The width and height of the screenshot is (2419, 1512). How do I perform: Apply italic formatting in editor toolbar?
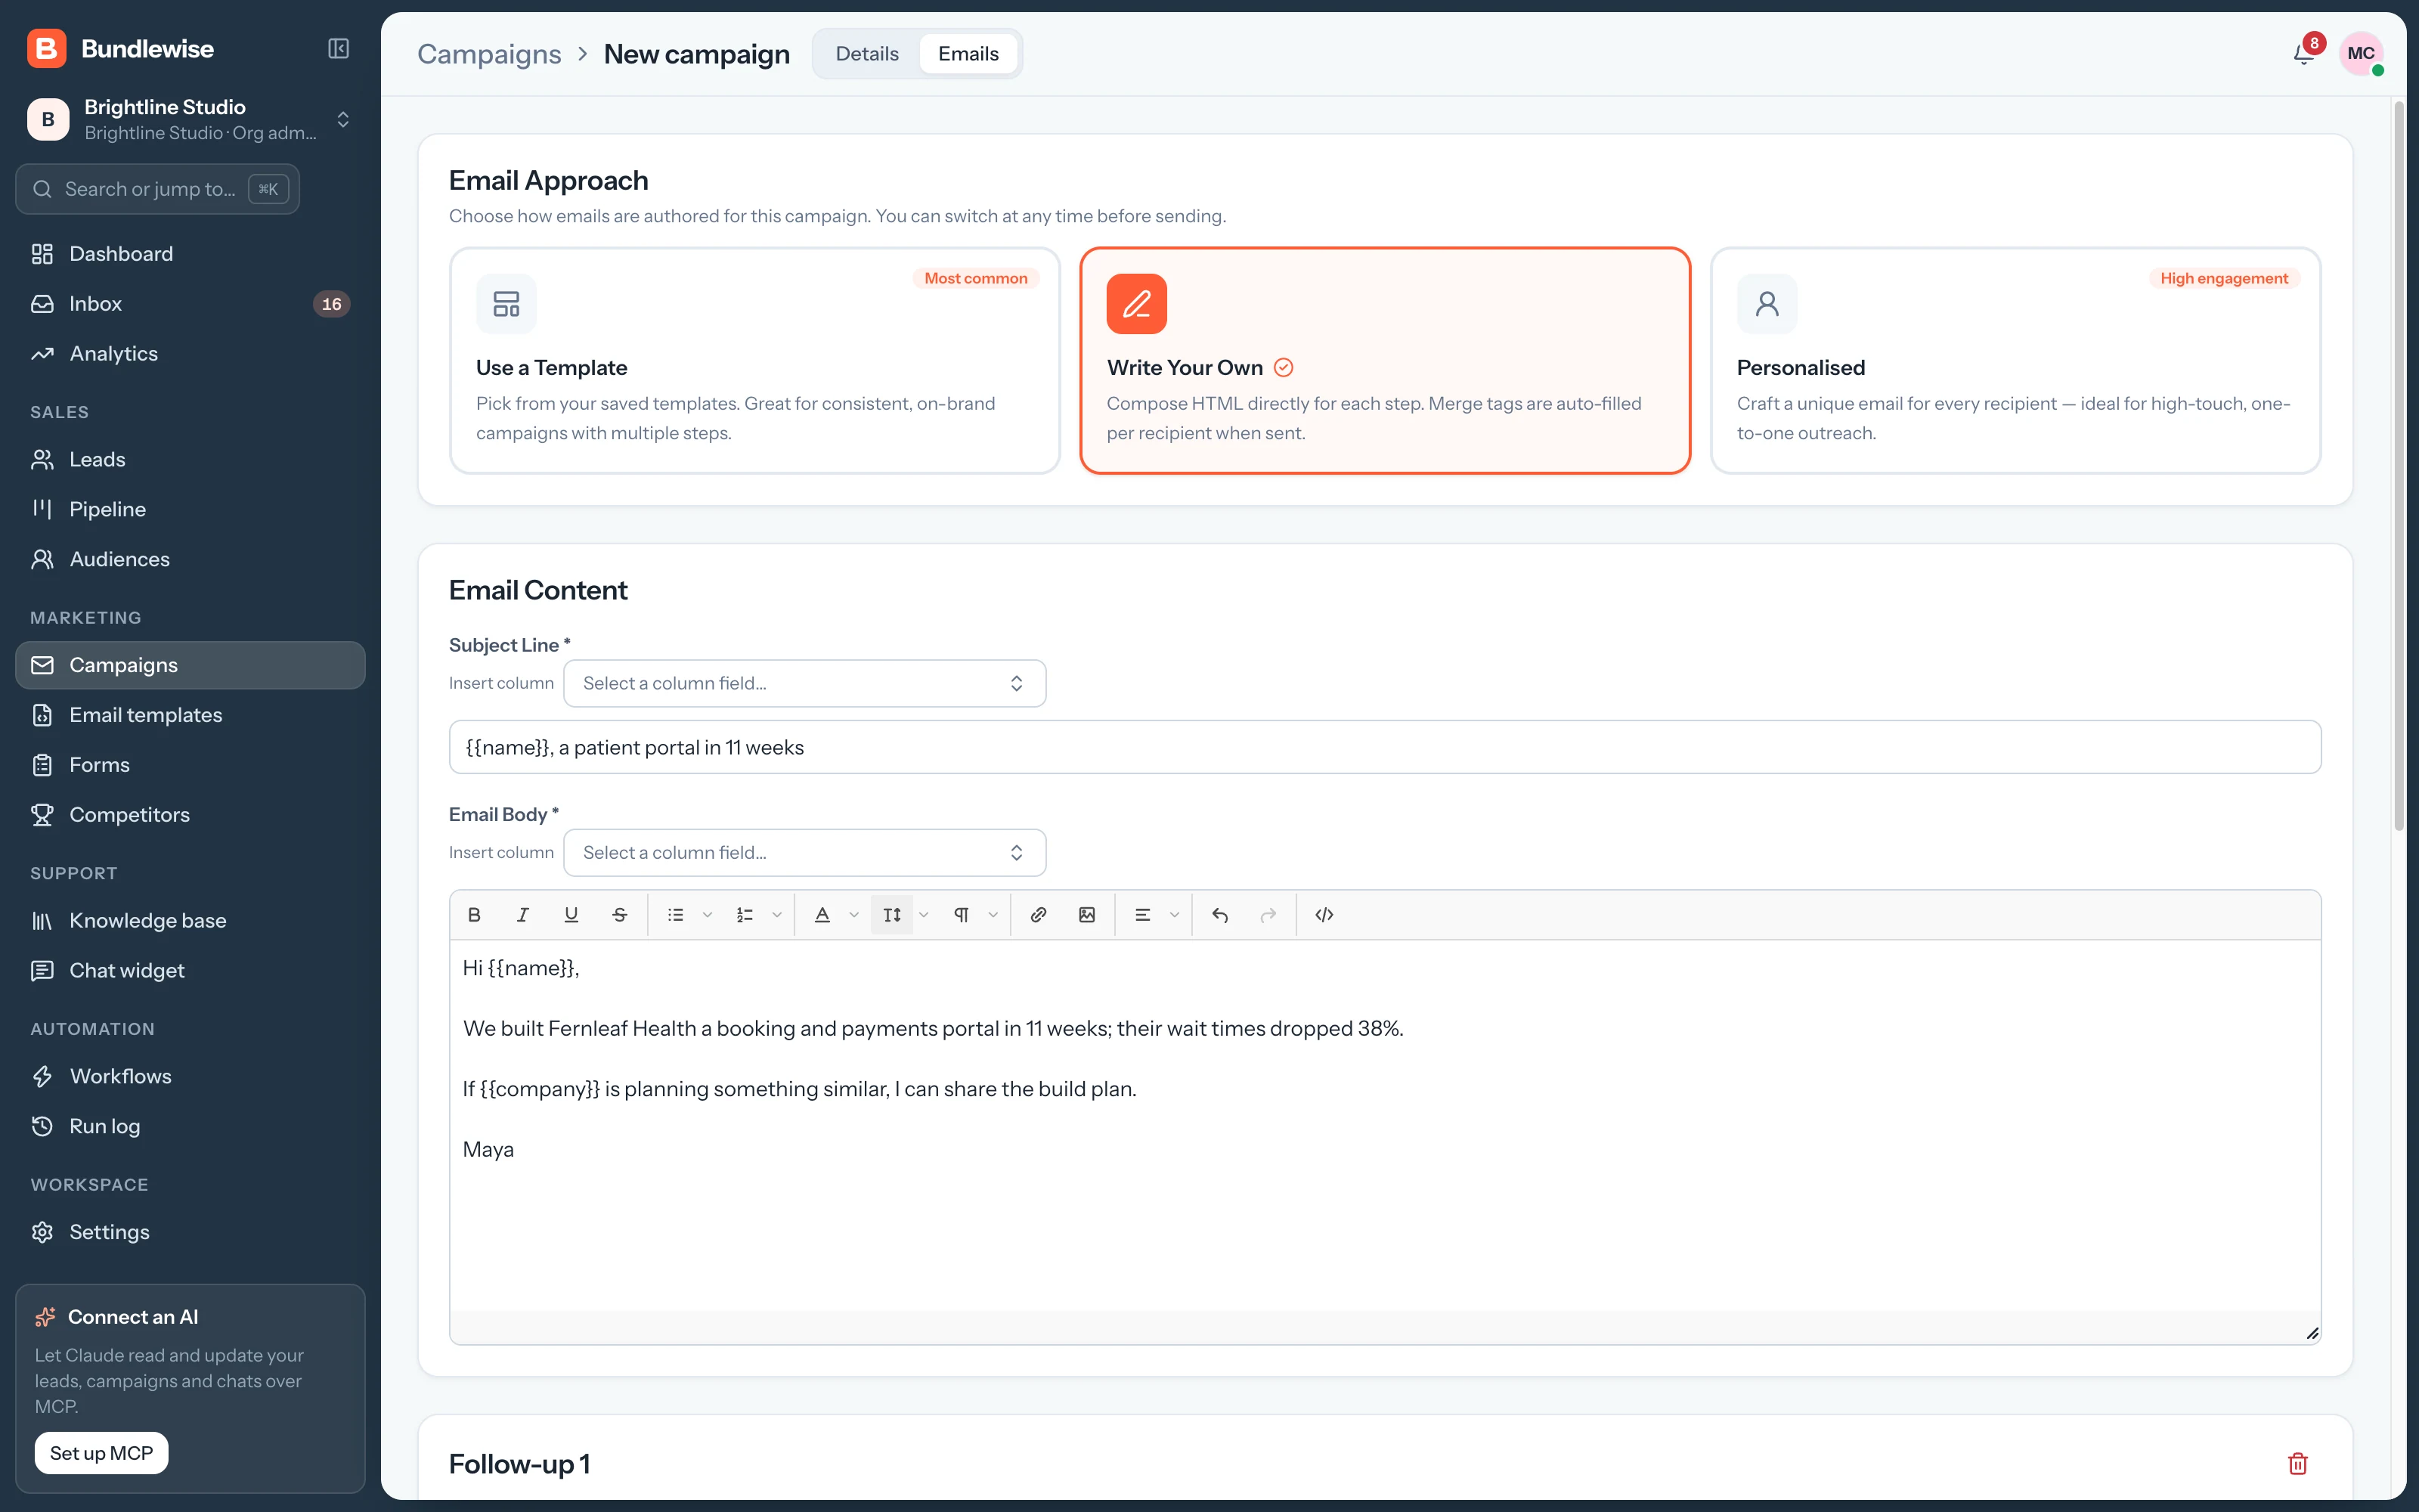523,914
